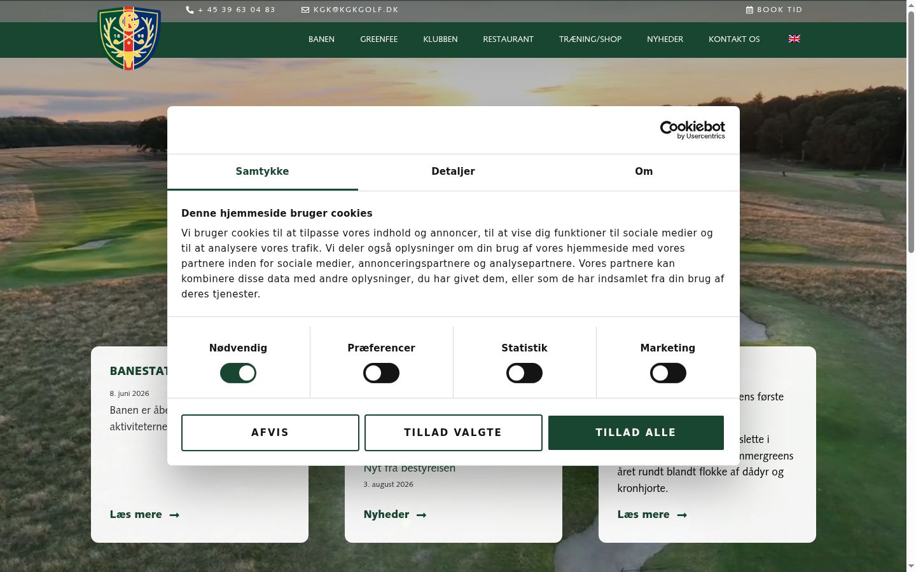Image resolution: width=916 pixels, height=572 pixels.
Task: Open the Kontakt Os menu item
Action: click(x=734, y=39)
